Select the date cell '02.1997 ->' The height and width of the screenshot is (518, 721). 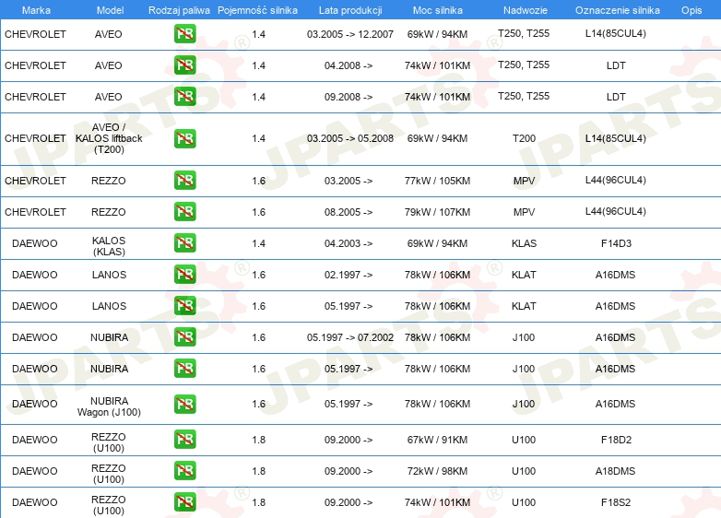coord(349,275)
